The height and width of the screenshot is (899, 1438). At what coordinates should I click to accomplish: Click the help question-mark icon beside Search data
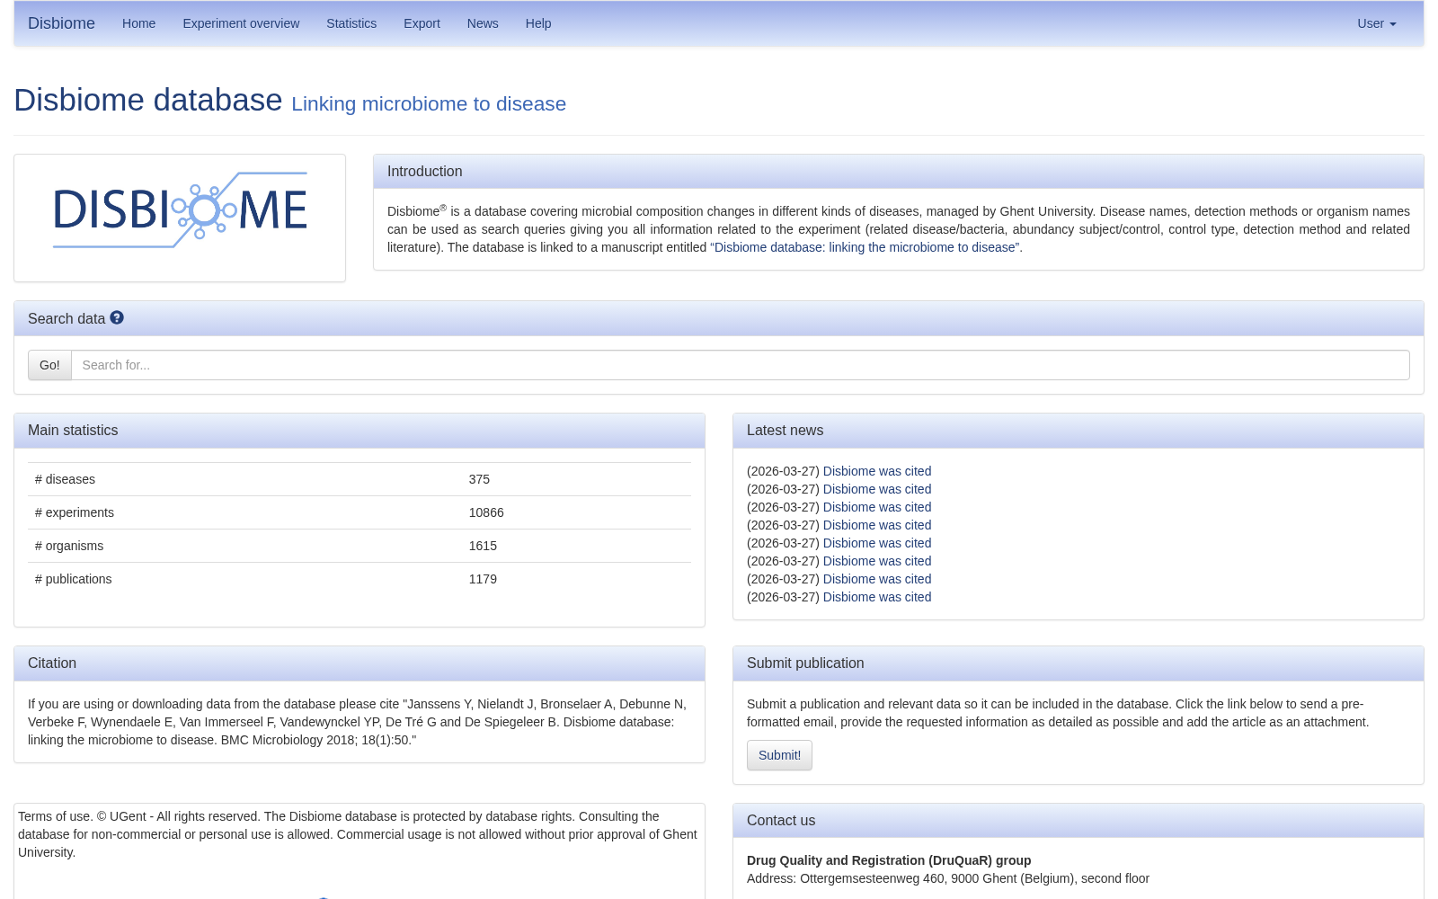(117, 318)
